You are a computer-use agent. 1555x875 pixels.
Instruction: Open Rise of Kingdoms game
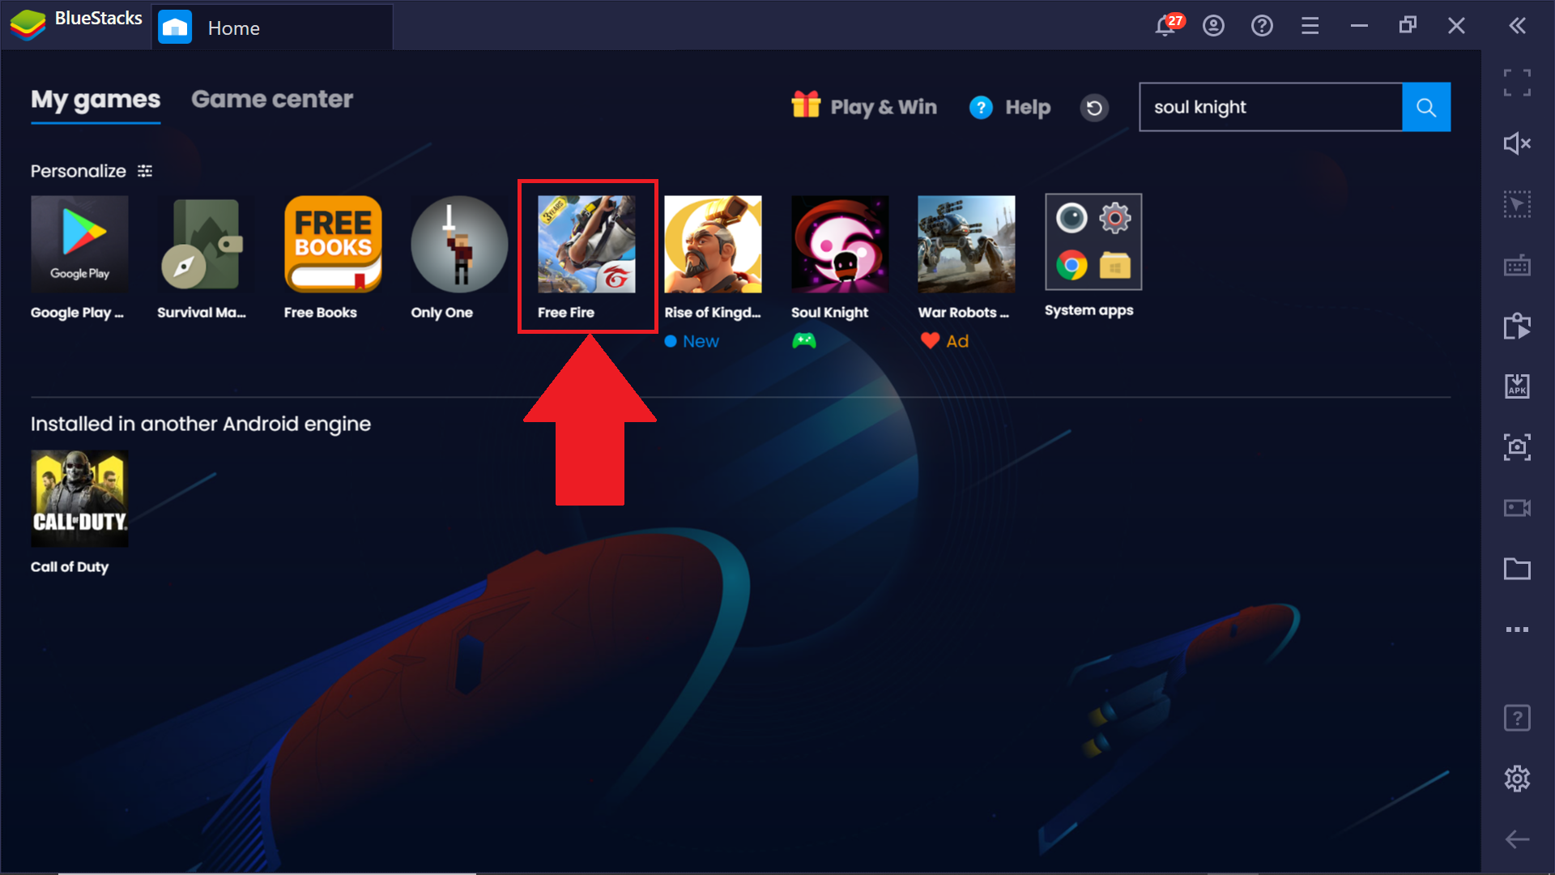coord(713,244)
